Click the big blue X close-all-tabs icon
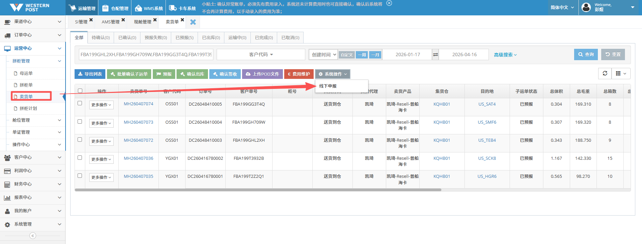The height and width of the screenshot is (244, 642). pos(193,22)
